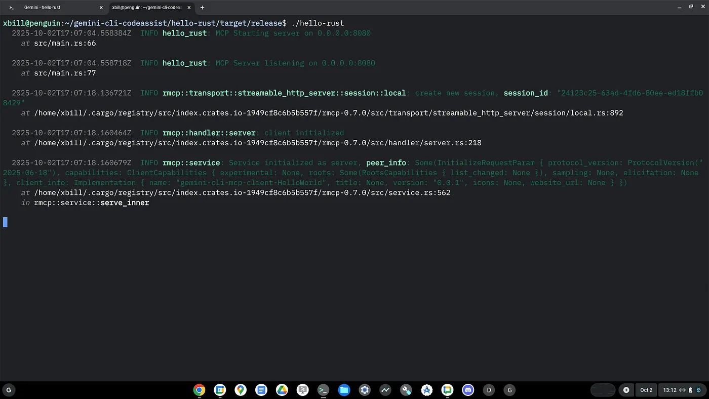Open Google Calendar from the shelf
This screenshot has height=399, width=709.
220,390
